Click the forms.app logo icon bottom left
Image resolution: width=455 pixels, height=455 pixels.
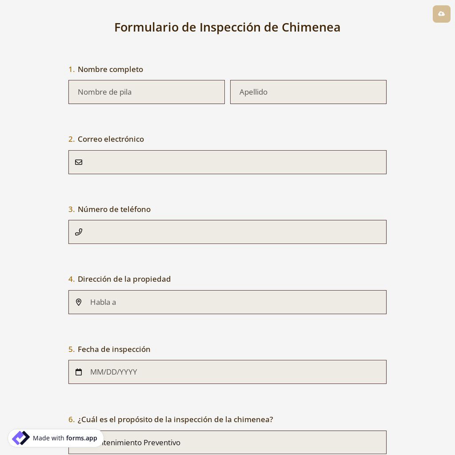tap(21, 438)
